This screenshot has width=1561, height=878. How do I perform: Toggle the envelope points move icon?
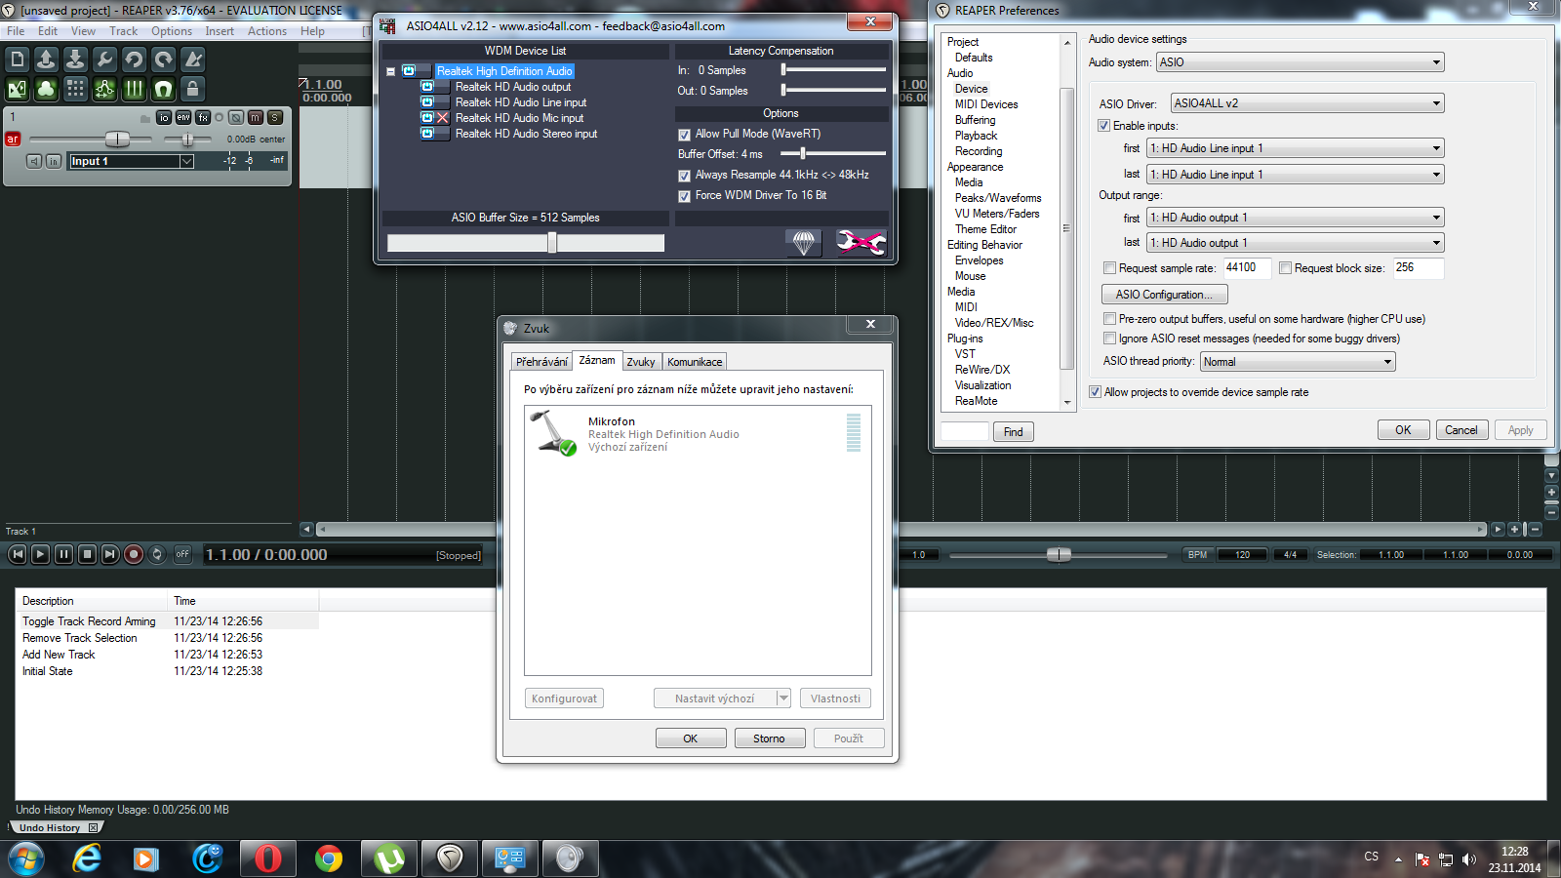pos(104,90)
